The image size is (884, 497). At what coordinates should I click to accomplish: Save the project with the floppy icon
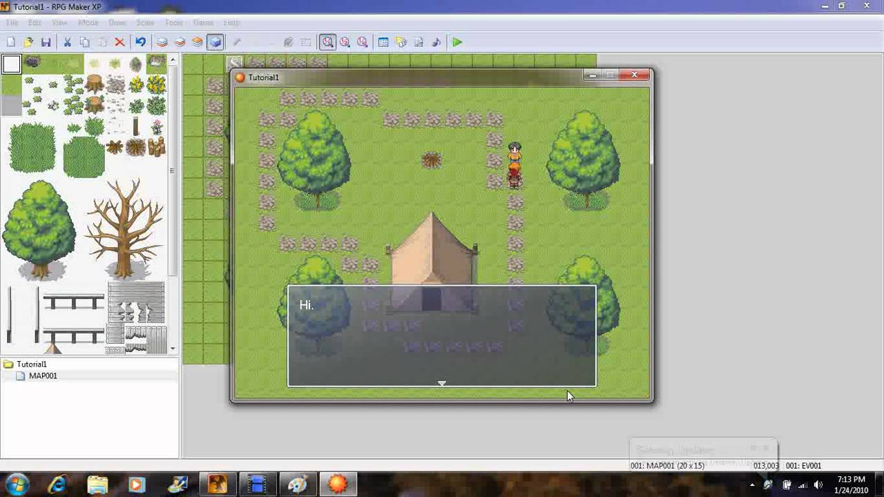pyautogui.click(x=46, y=42)
